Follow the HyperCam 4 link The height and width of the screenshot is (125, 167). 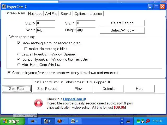pyautogui.click(x=74, y=99)
